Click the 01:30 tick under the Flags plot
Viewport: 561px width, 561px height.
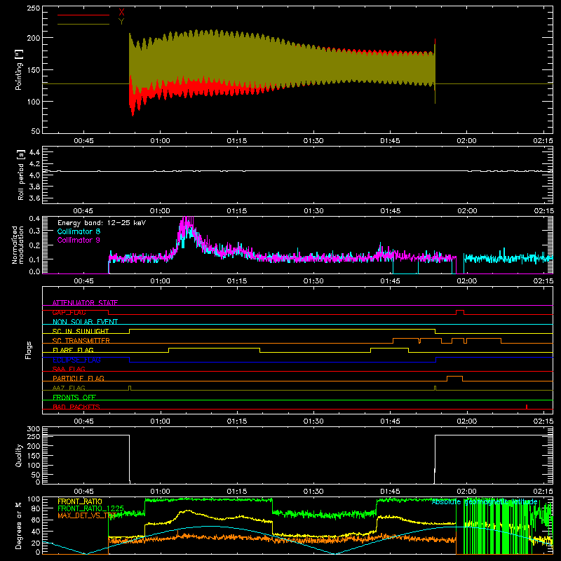click(313, 421)
